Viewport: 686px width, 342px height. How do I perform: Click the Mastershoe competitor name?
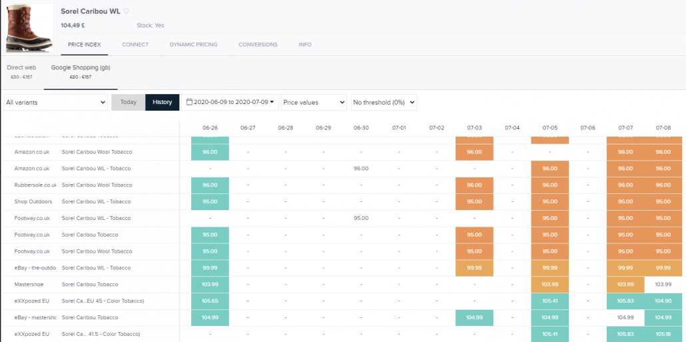coord(29,284)
